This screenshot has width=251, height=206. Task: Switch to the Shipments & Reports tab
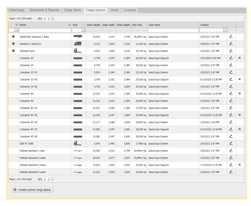pos(44,10)
